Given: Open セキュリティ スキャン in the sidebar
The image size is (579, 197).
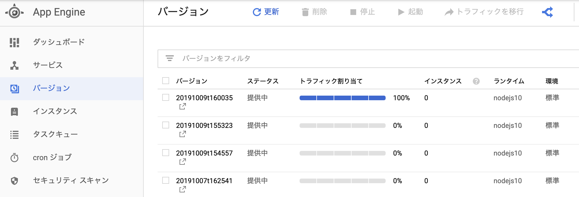Looking at the screenshot, I should (x=71, y=180).
